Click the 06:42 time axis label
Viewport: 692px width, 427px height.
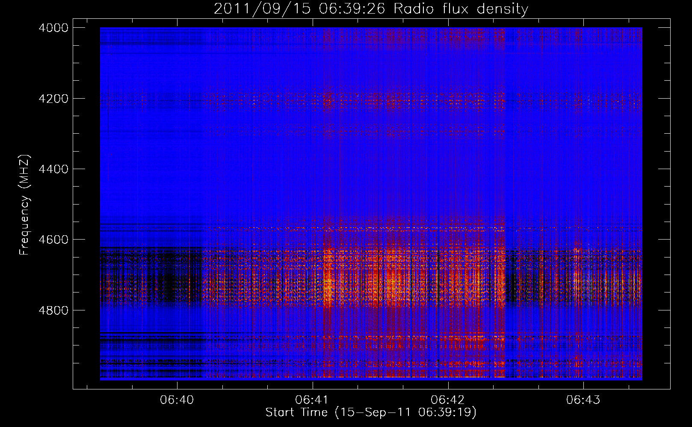coord(448,400)
